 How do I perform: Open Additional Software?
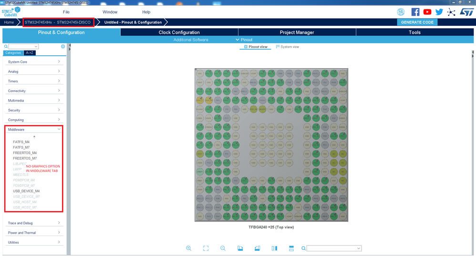(x=191, y=40)
